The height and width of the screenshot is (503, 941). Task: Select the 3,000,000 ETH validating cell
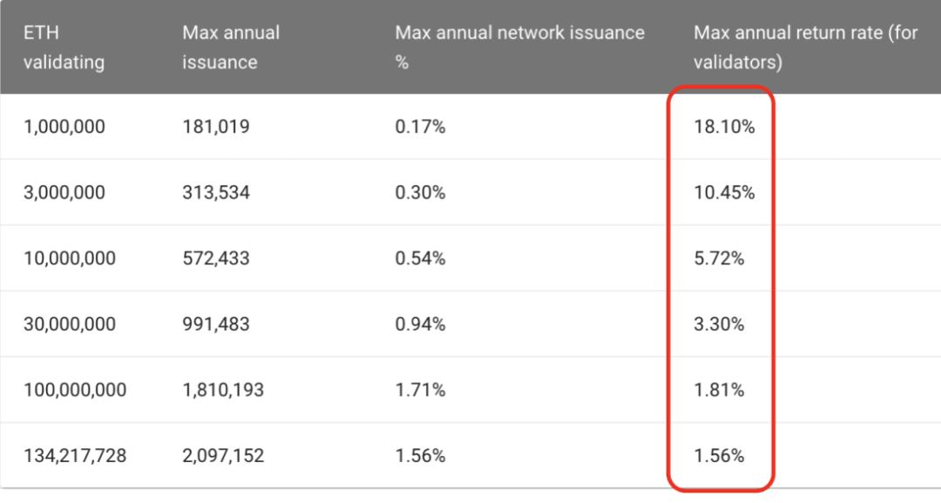(64, 192)
